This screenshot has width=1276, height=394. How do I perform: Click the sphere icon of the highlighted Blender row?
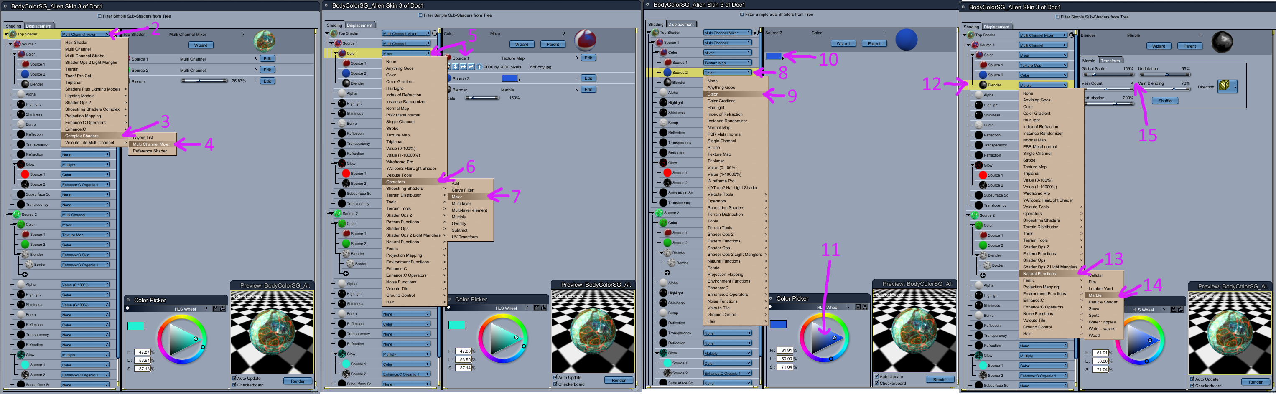coord(983,85)
